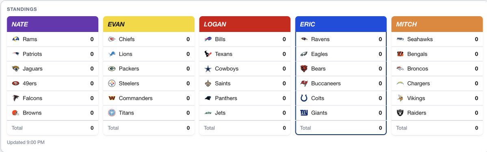
Task: Click the Giants ny logo
Action: tap(304, 113)
